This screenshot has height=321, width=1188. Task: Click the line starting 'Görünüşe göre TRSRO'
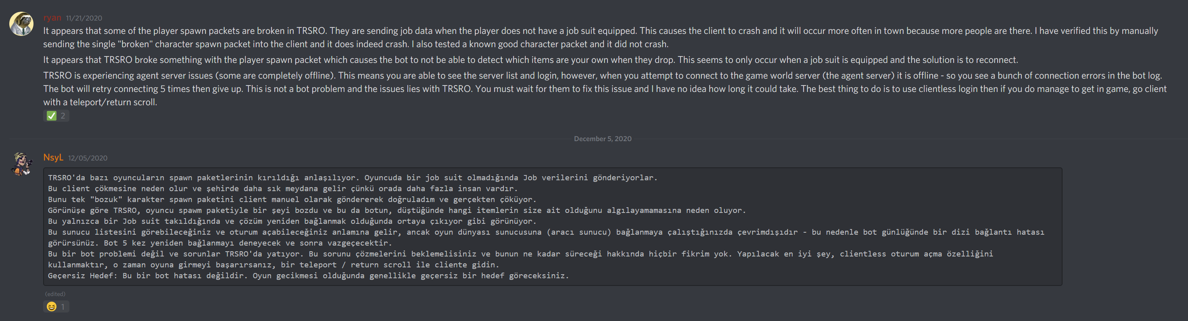(397, 211)
